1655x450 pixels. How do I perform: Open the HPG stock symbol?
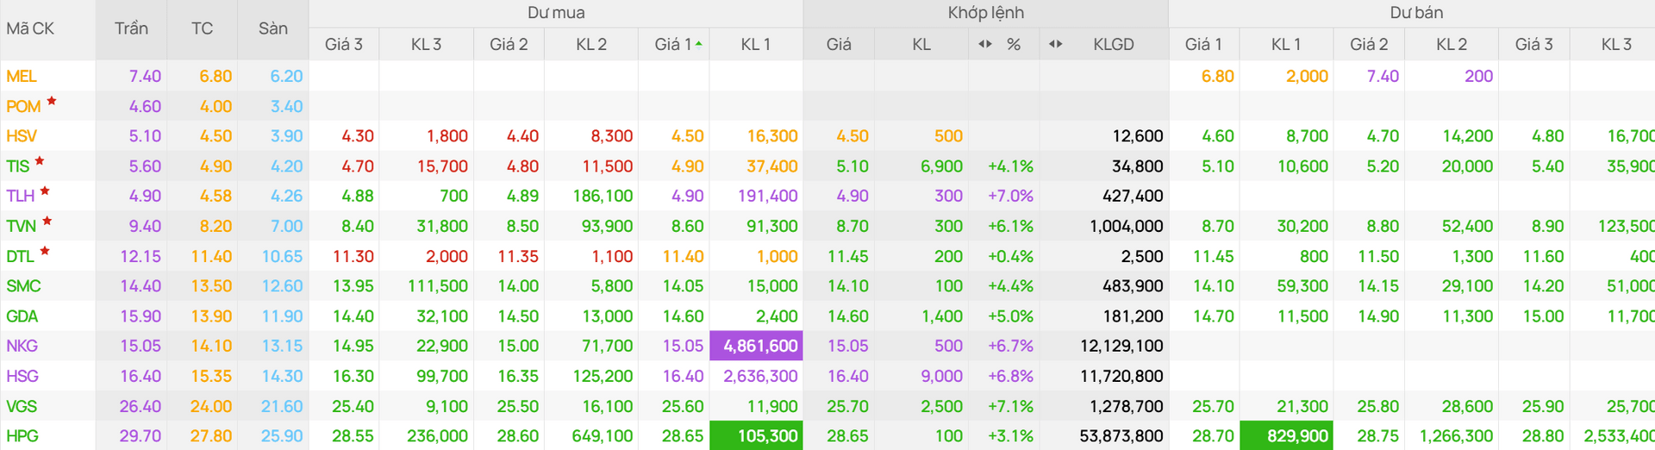coord(22,436)
